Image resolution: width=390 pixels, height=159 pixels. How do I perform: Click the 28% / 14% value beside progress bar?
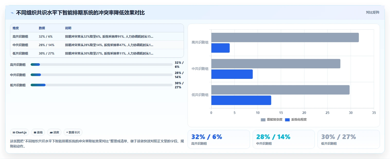pos(179,75)
